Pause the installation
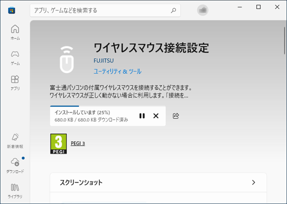 coord(142,116)
